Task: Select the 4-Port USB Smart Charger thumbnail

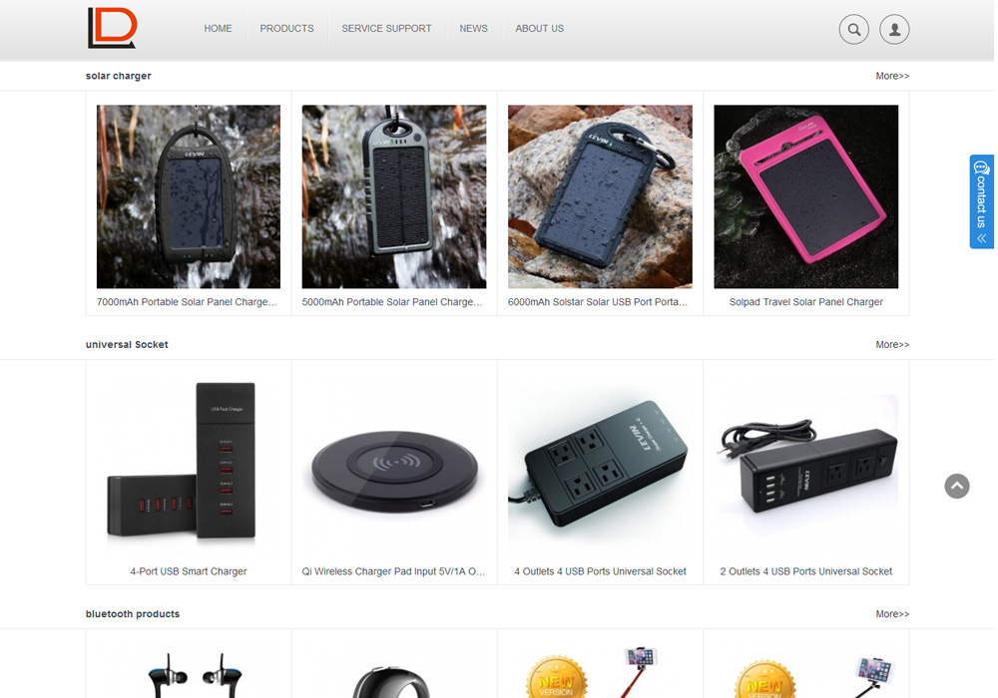Action: pyautogui.click(x=189, y=466)
